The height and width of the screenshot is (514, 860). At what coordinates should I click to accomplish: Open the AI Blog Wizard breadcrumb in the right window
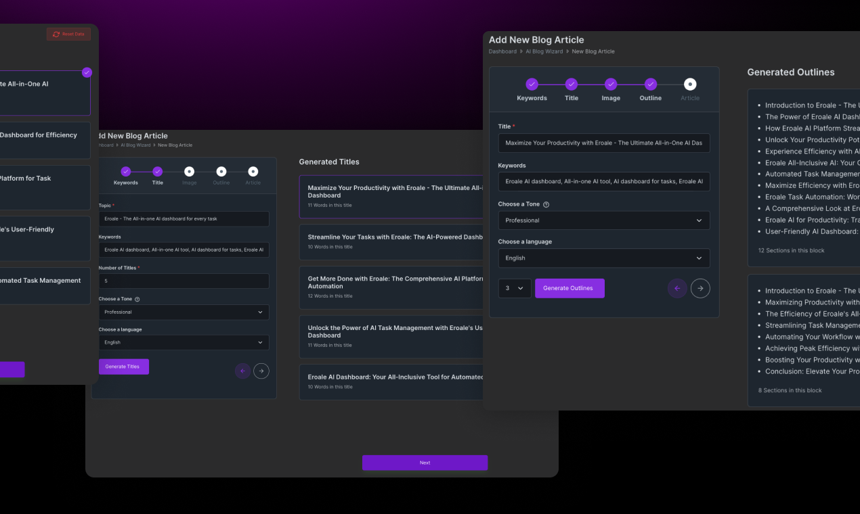point(544,51)
